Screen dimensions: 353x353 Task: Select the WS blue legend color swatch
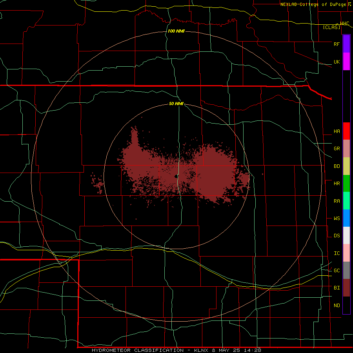tap(346, 218)
